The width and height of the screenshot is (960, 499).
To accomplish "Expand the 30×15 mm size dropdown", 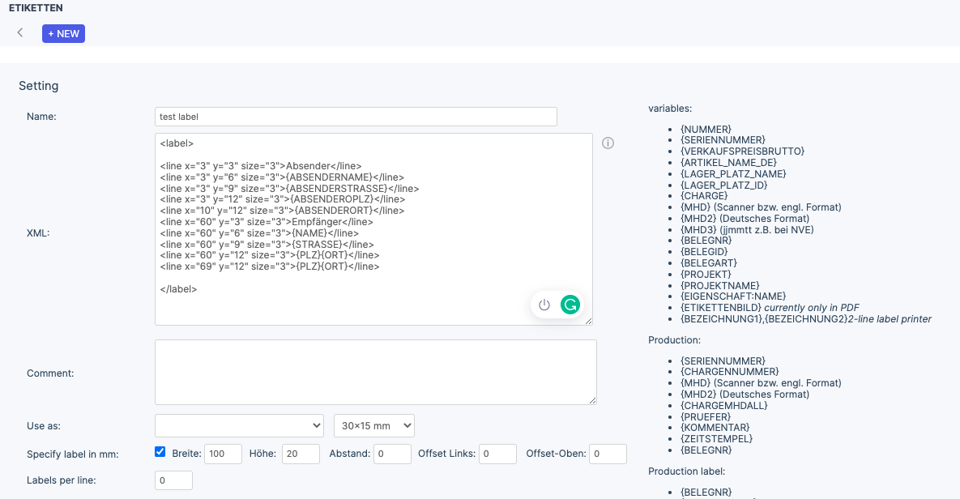I will (373, 425).
